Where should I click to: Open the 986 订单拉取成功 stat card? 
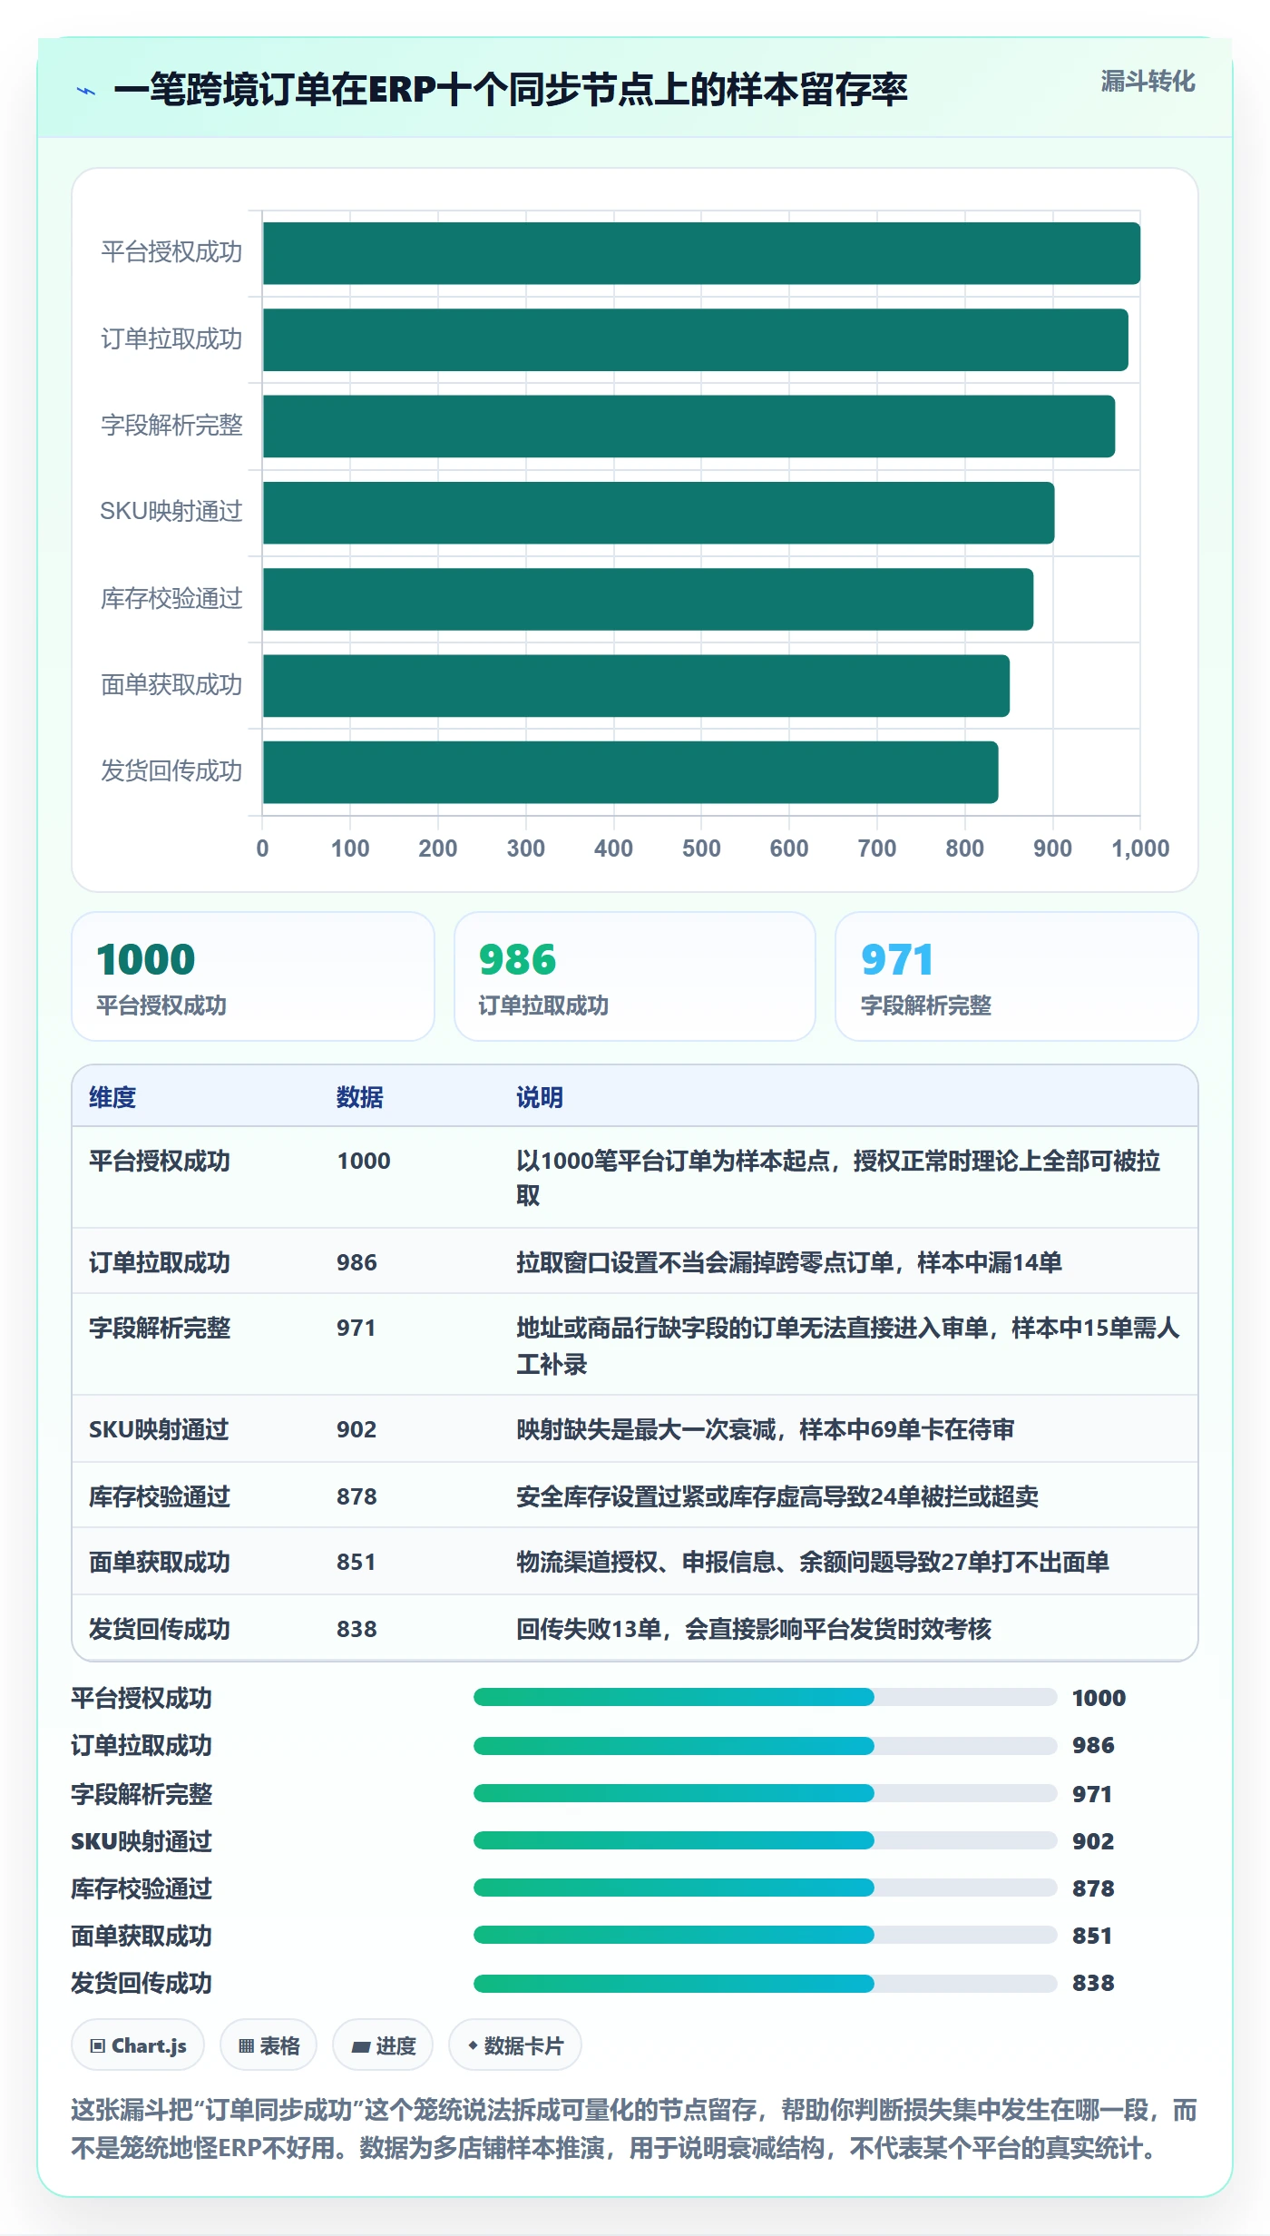pyautogui.click(x=635, y=976)
